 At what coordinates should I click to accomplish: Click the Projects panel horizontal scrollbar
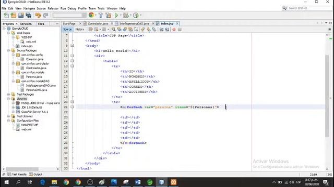[22, 169]
